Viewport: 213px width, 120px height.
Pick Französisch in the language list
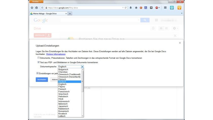(70, 92)
